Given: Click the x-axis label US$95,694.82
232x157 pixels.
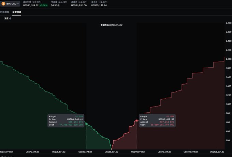Looking at the screenshot, I should pyautogui.click(x=164, y=152).
